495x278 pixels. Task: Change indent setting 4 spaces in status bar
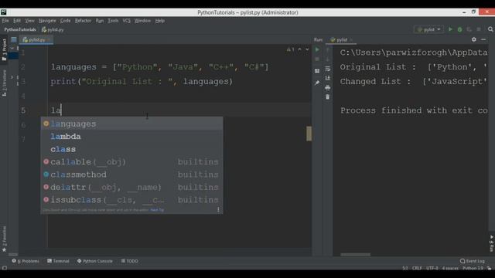[450, 268]
